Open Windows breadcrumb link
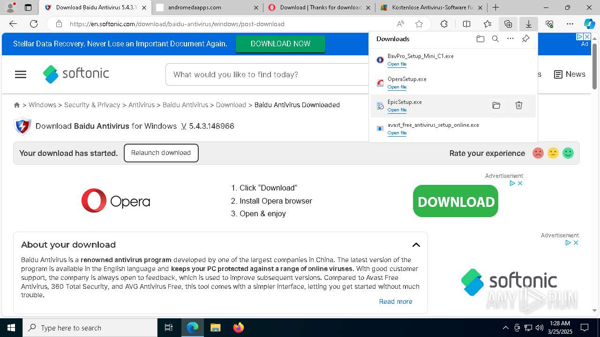 coord(42,105)
